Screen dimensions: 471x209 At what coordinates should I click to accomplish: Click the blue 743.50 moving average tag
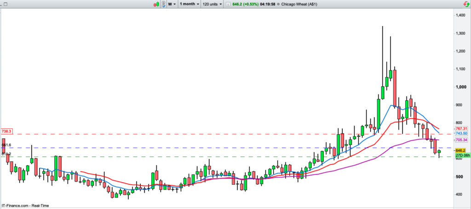click(x=461, y=133)
